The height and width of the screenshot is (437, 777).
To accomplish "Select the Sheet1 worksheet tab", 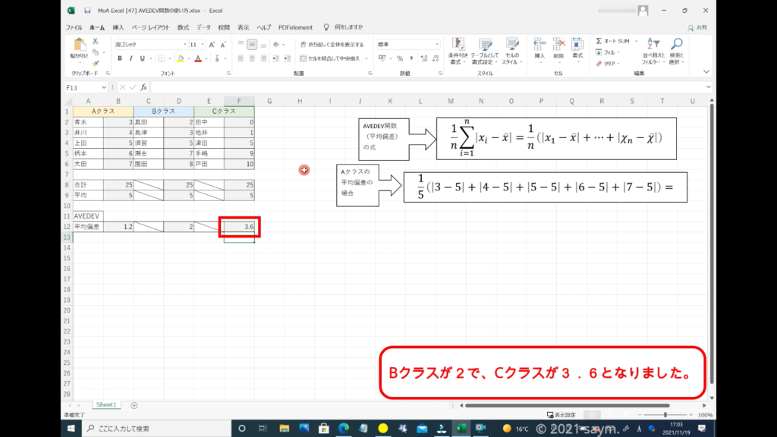I will pyautogui.click(x=105, y=405).
